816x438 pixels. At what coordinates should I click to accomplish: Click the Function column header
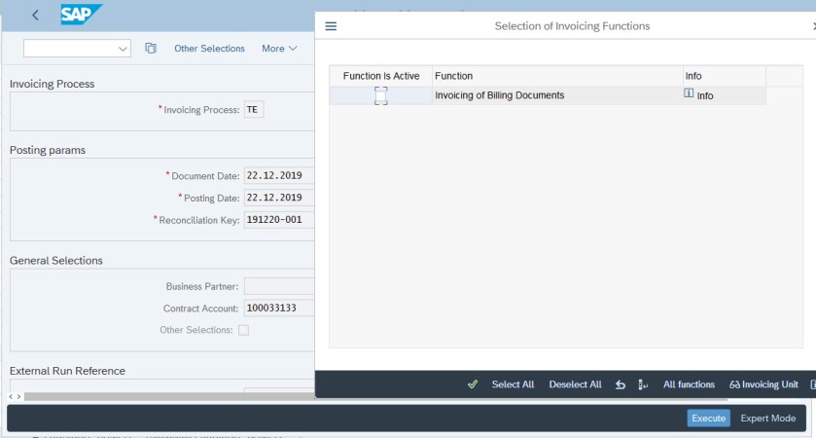pos(557,76)
